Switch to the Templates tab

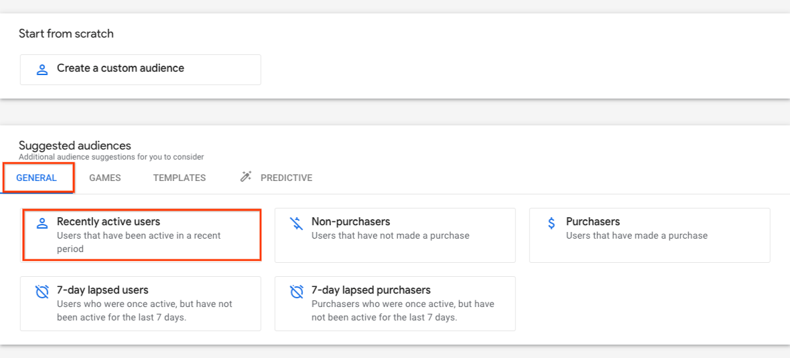(180, 178)
